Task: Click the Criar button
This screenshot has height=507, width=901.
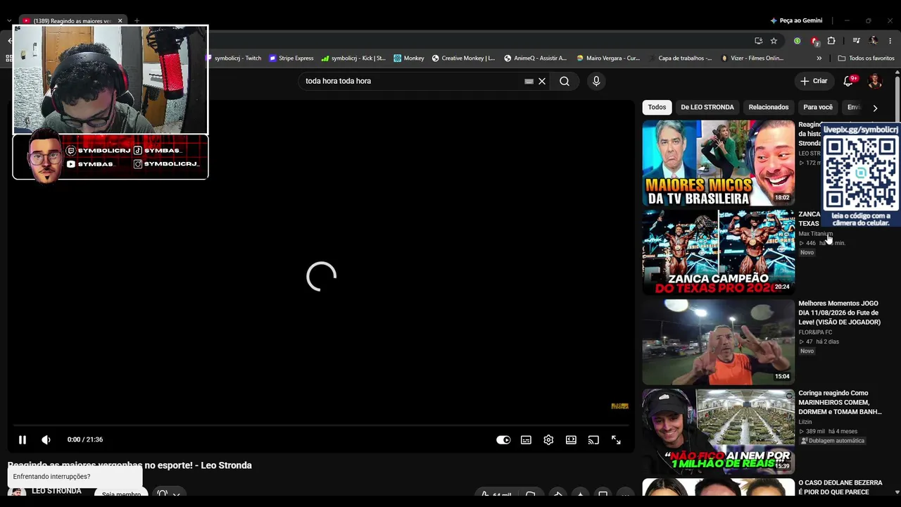Action: 814,81
